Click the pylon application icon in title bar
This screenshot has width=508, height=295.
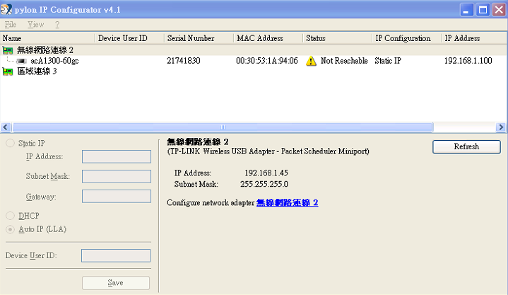click(6, 9)
